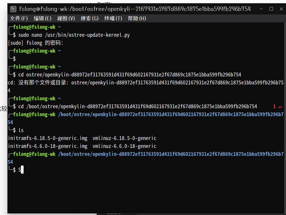This screenshot has height=215, width=286.
Task: Click the cursor at the last prompt
Action: click(x=22, y=170)
